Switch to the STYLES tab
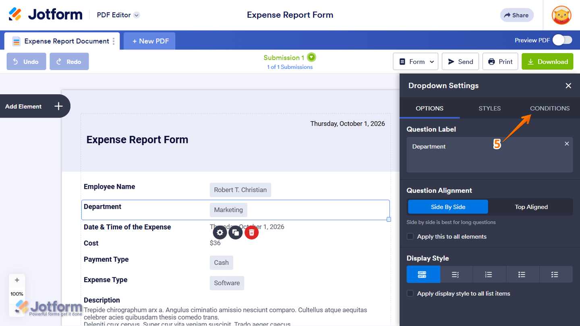 (490, 108)
